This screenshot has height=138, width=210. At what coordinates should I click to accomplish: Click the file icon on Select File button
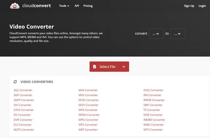[x=94, y=66]
